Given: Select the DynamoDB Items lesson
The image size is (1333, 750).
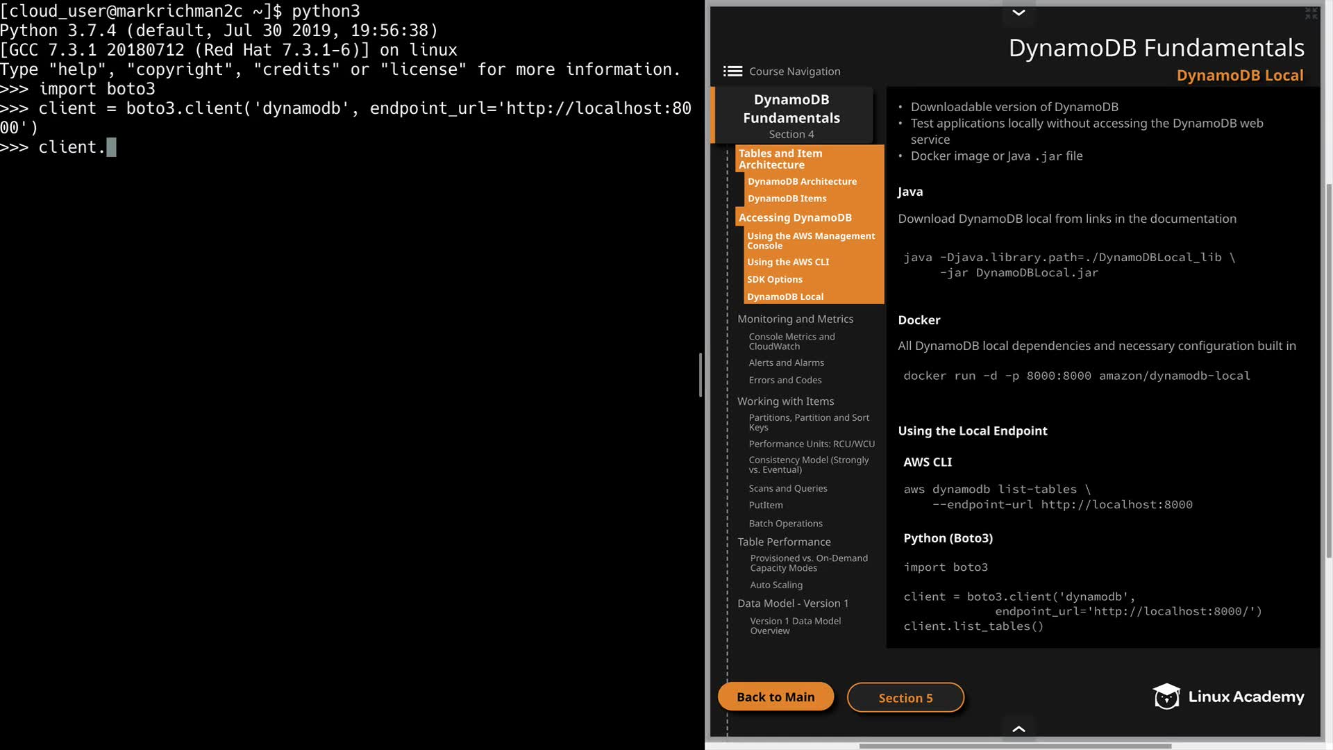Looking at the screenshot, I should [x=787, y=199].
